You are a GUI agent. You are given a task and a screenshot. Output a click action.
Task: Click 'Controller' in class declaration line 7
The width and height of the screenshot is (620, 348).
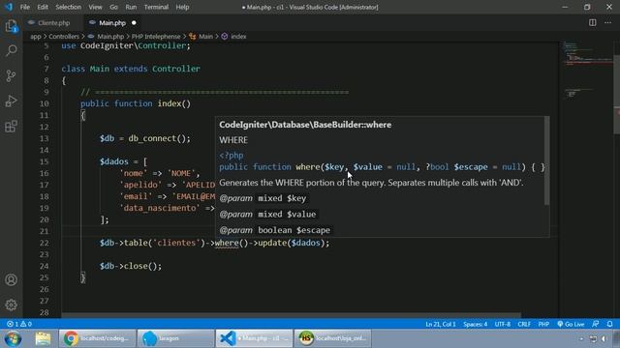point(176,69)
